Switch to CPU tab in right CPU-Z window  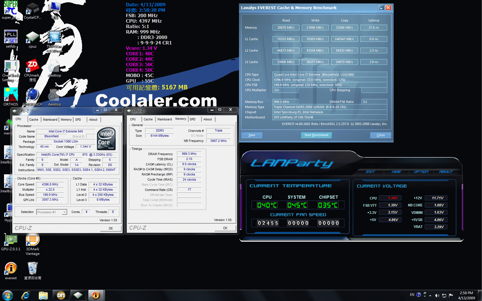click(133, 119)
